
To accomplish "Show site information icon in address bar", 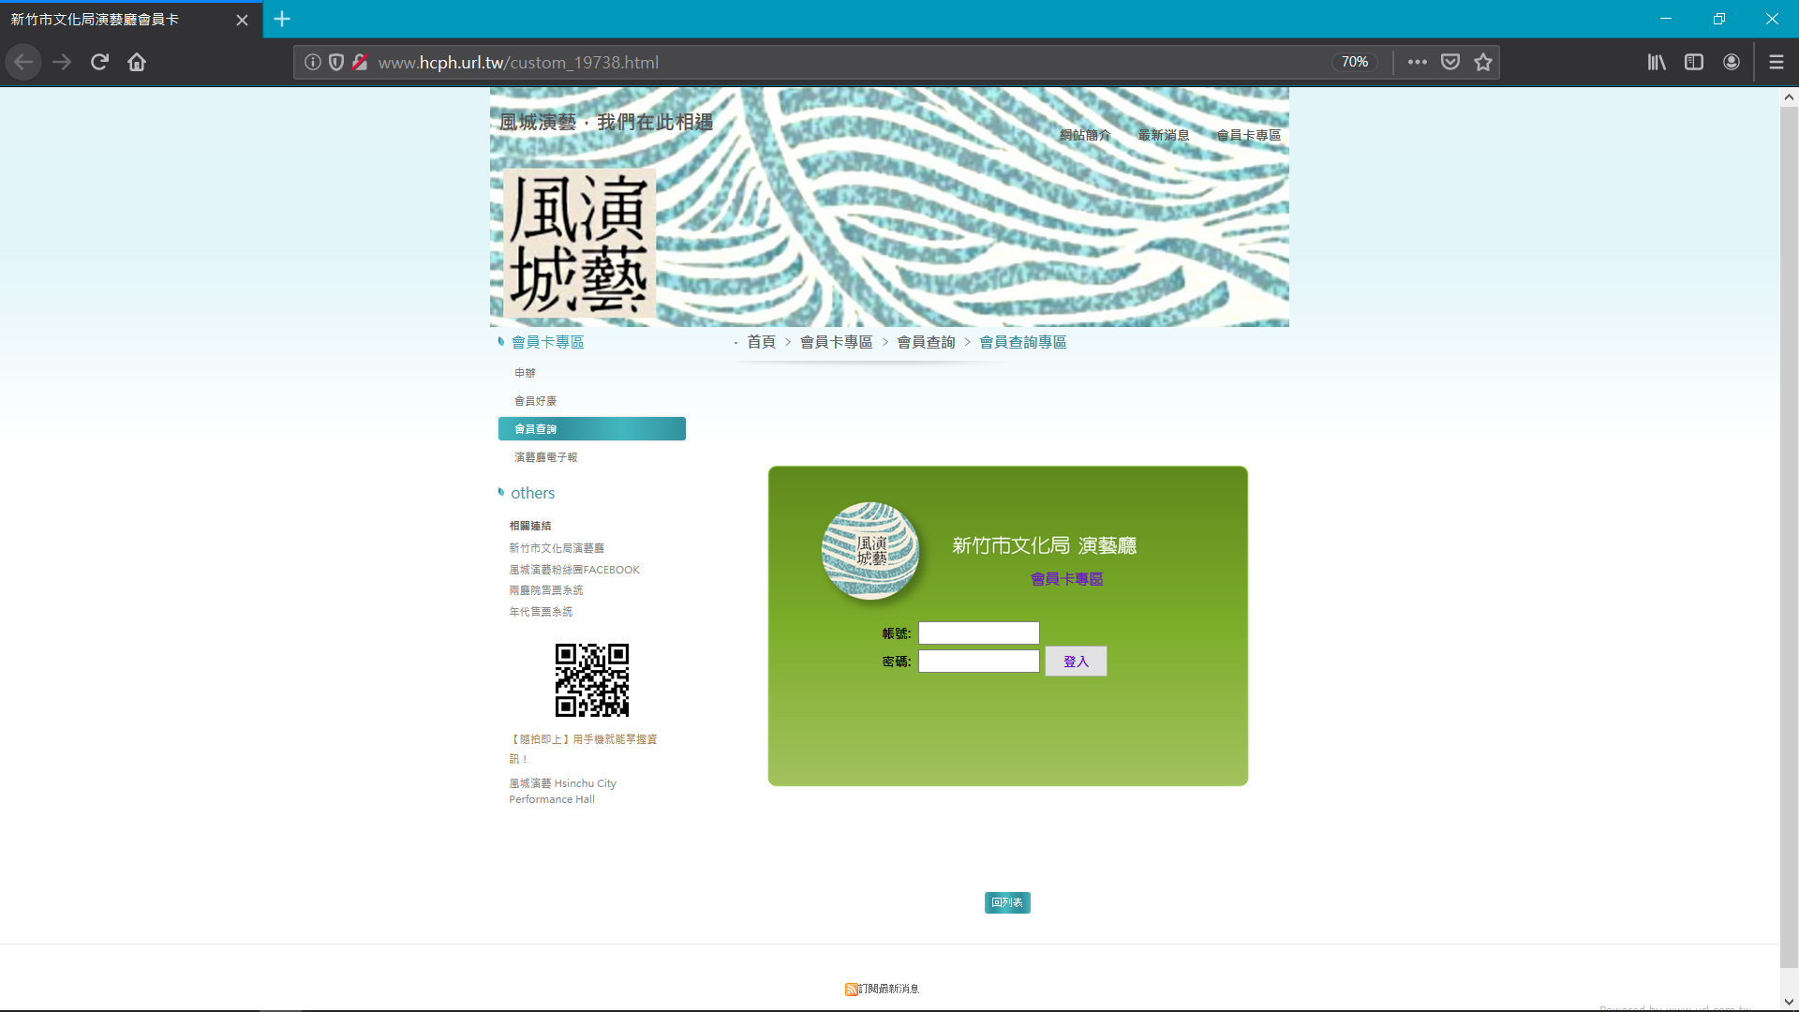I will [313, 62].
